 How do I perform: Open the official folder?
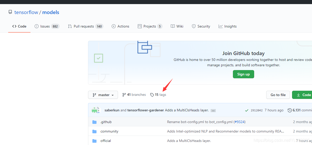coord(106,141)
